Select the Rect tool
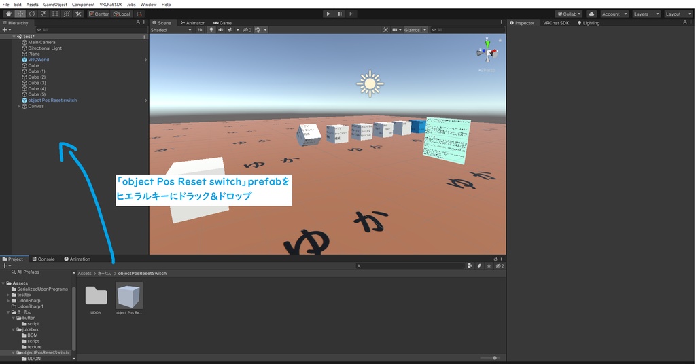The width and height of the screenshot is (696, 364). (x=55, y=14)
